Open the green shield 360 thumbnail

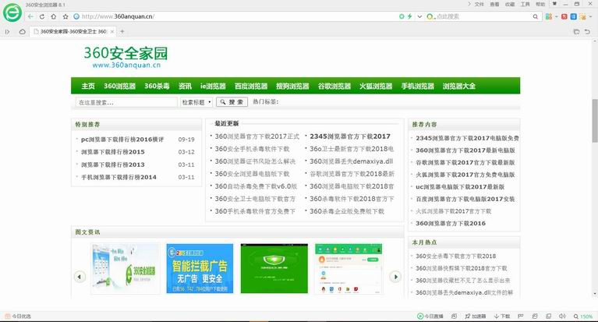point(274,268)
